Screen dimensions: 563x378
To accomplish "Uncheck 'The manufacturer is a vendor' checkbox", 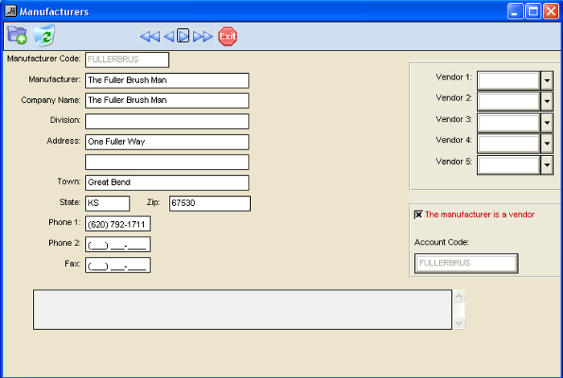I will (418, 215).
